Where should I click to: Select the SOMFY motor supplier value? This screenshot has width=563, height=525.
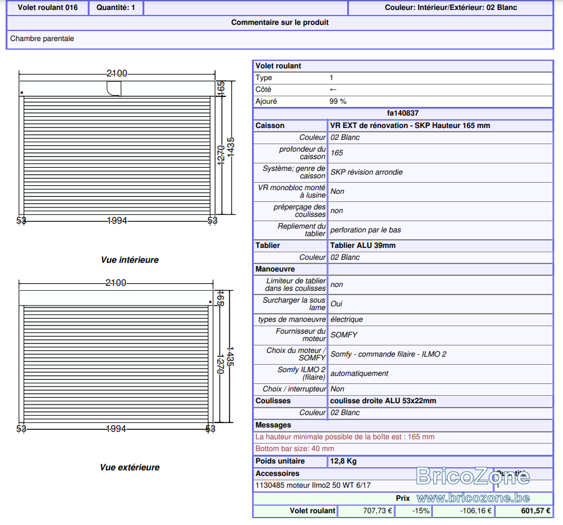pos(343,335)
